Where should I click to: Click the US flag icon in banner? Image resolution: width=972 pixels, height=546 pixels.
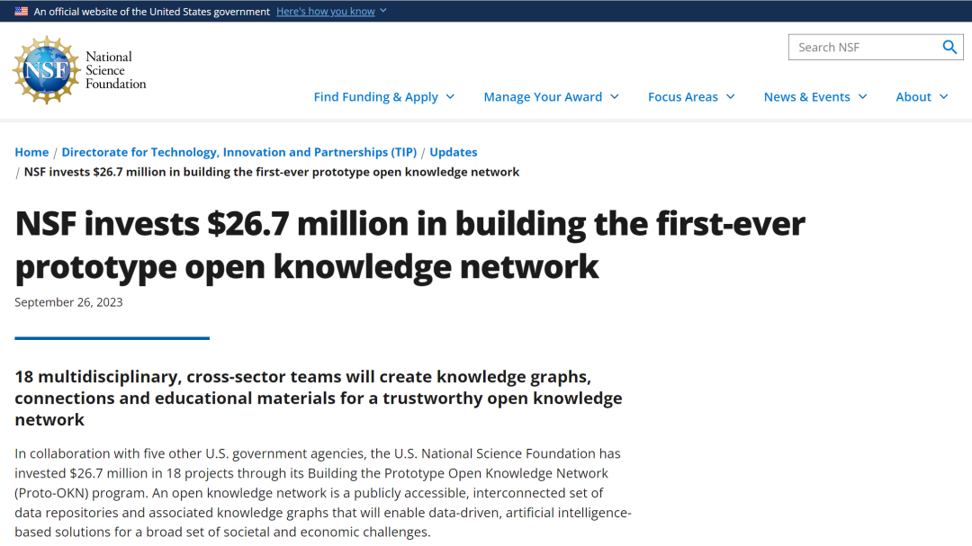(21, 11)
